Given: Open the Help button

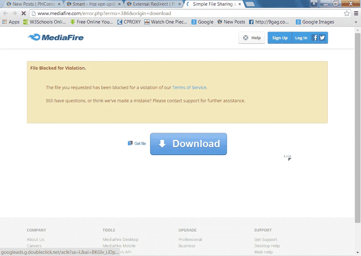Looking at the screenshot, I should point(252,38).
